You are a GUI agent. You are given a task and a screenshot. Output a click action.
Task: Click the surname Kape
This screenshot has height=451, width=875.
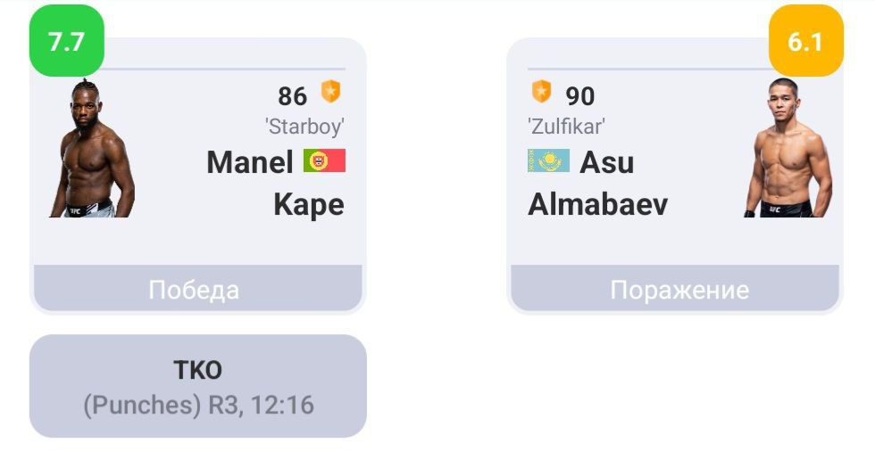click(x=308, y=205)
